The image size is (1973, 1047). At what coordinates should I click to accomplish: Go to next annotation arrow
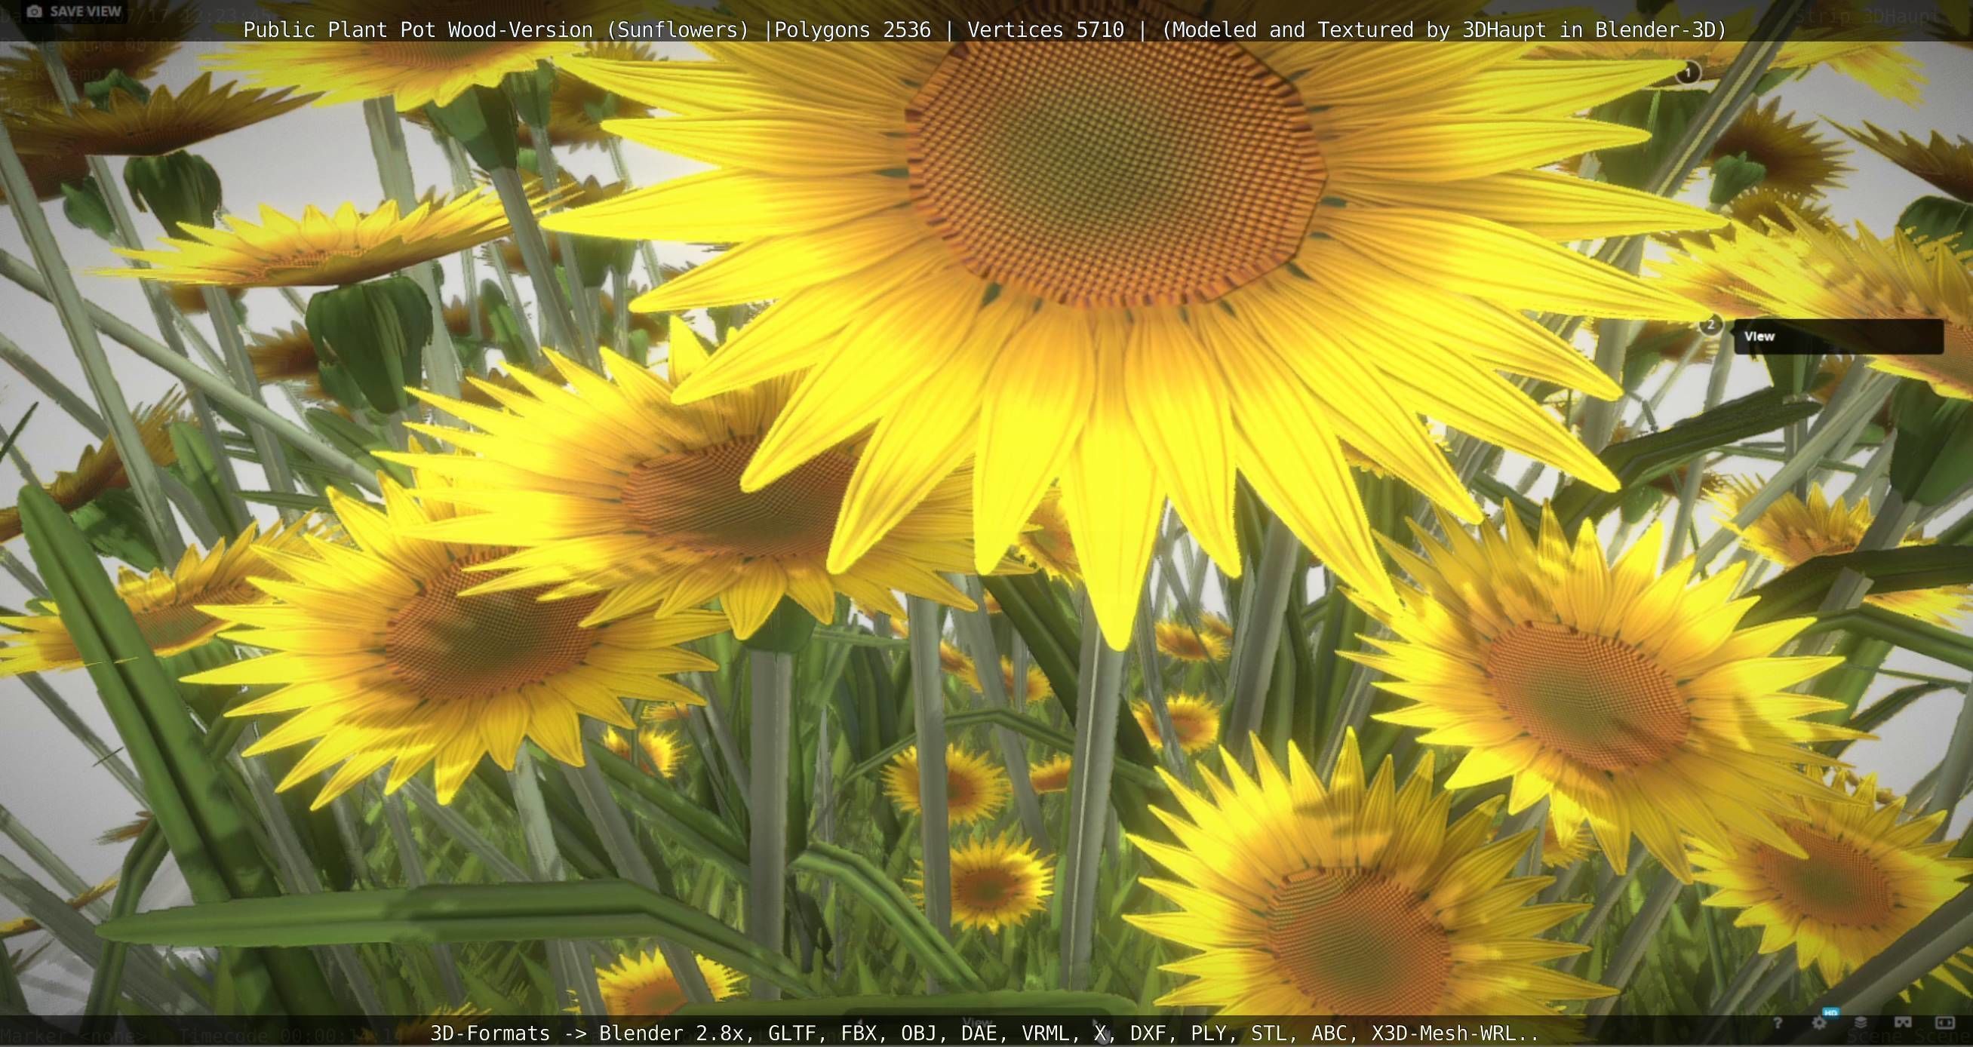click(x=1096, y=1023)
